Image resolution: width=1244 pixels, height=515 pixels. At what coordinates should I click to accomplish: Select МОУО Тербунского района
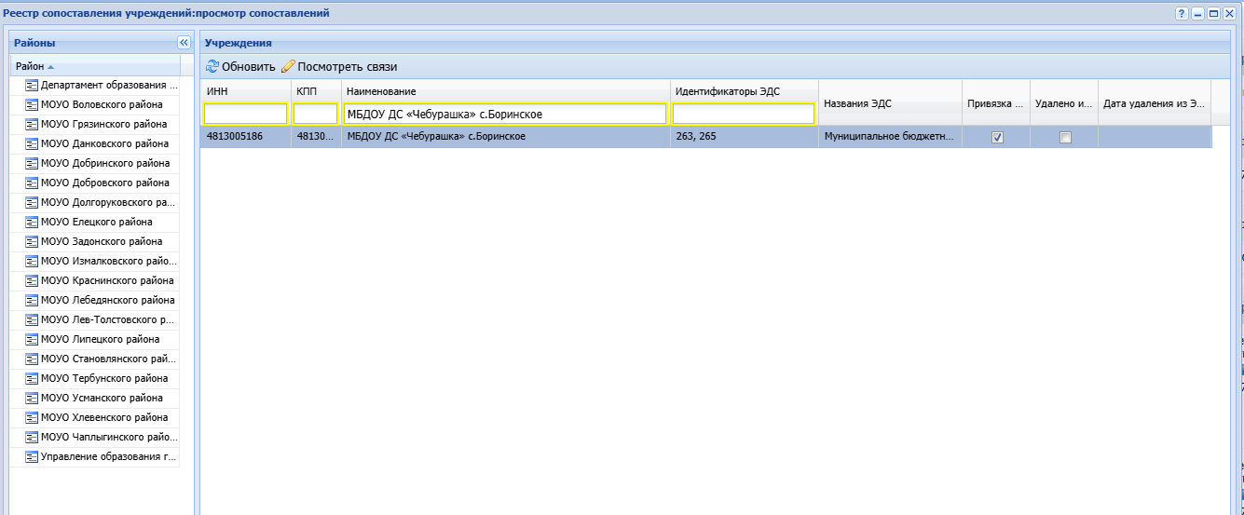click(96, 378)
